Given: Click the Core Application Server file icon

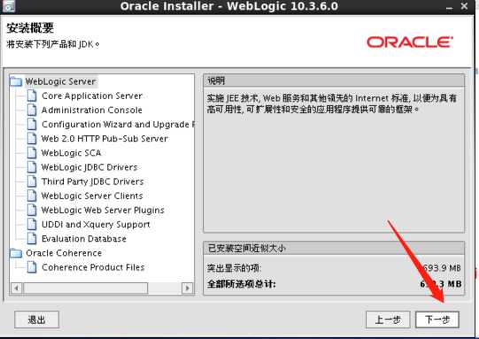Looking at the screenshot, I should [x=32, y=96].
